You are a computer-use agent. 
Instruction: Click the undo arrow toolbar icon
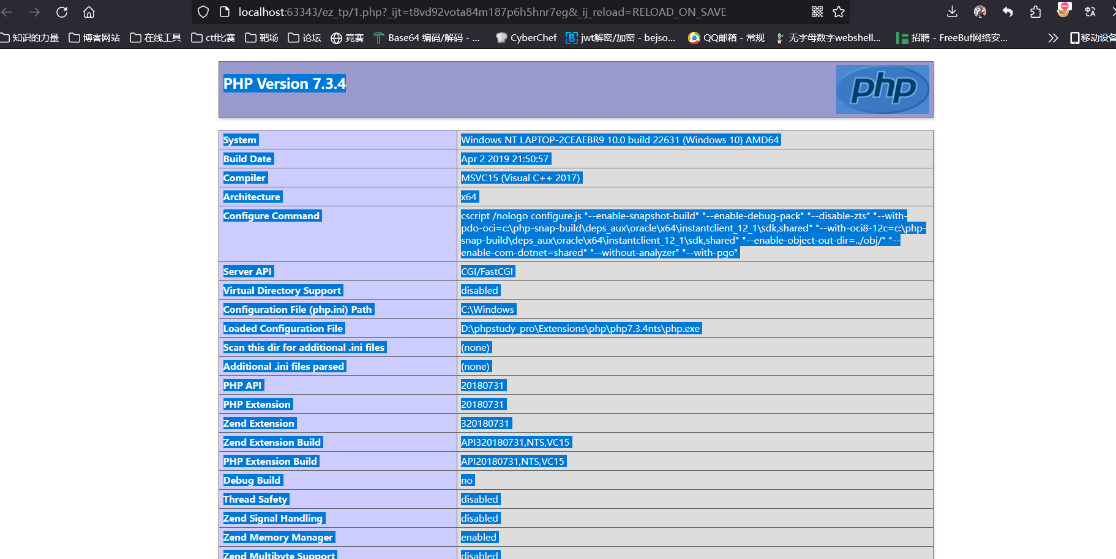1008,12
